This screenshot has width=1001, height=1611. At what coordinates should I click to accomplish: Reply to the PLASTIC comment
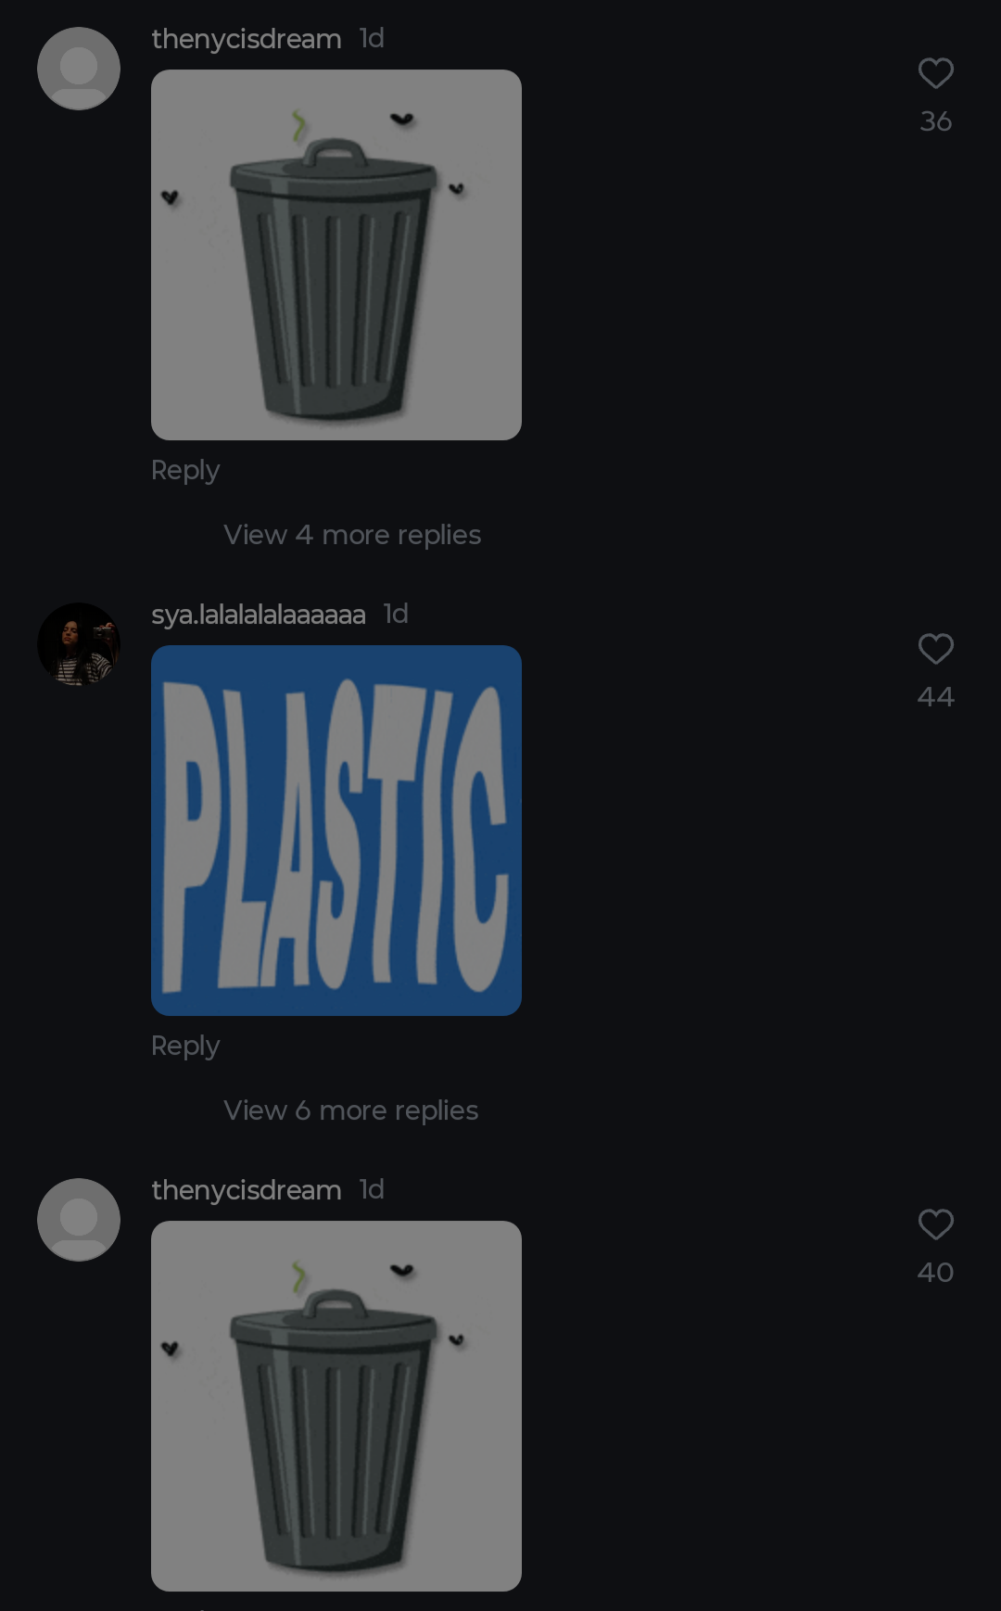185,1046
